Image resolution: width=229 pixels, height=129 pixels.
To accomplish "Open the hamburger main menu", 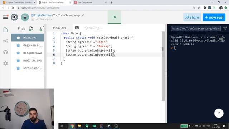I will coord(5,17).
